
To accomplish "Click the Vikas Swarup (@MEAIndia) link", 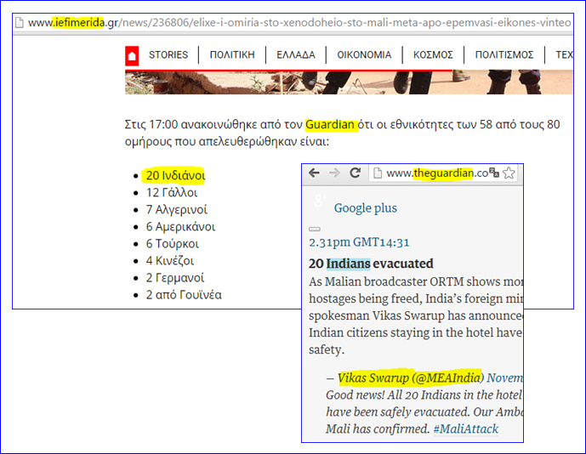I will click(410, 377).
